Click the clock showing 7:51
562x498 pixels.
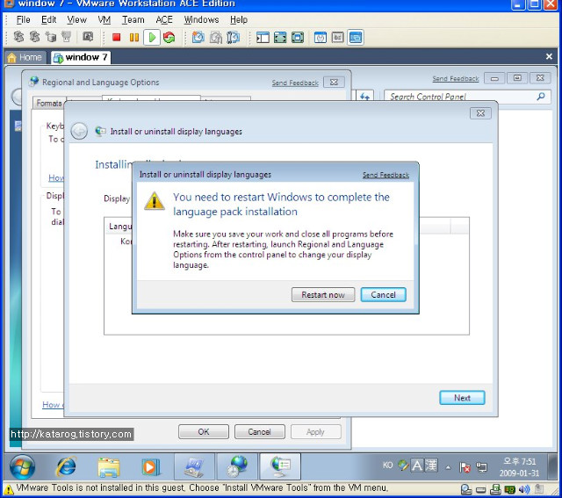tap(519, 467)
